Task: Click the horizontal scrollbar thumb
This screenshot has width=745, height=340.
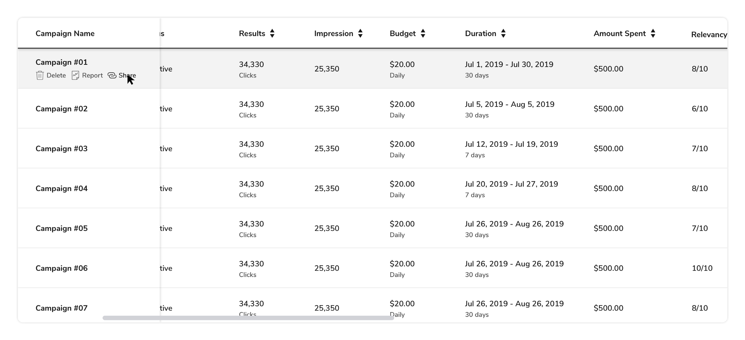Action: (x=248, y=318)
